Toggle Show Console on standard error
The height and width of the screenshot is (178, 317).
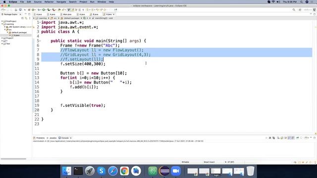(x=293, y=138)
